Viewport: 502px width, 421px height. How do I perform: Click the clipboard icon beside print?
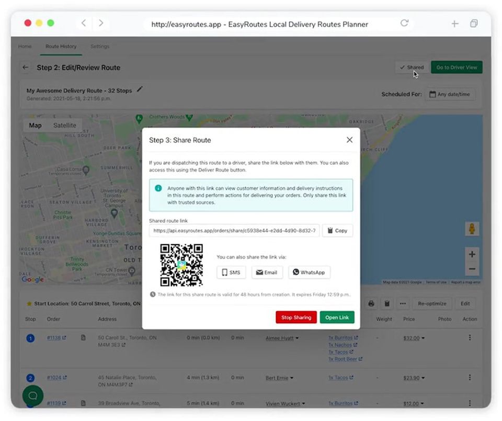tap(387, 303)
